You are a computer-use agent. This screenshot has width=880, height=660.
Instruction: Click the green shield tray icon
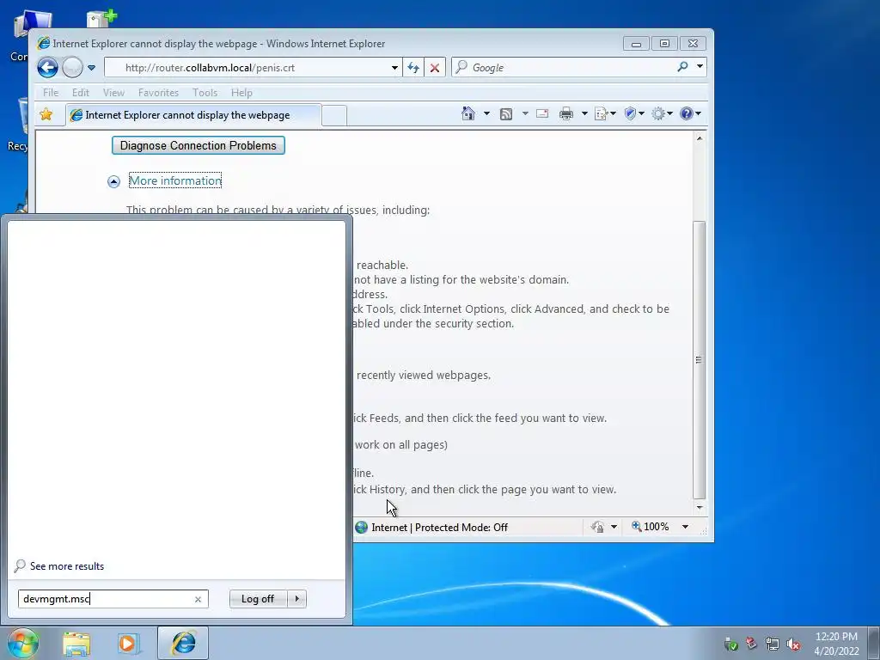[x=730, y=644]
